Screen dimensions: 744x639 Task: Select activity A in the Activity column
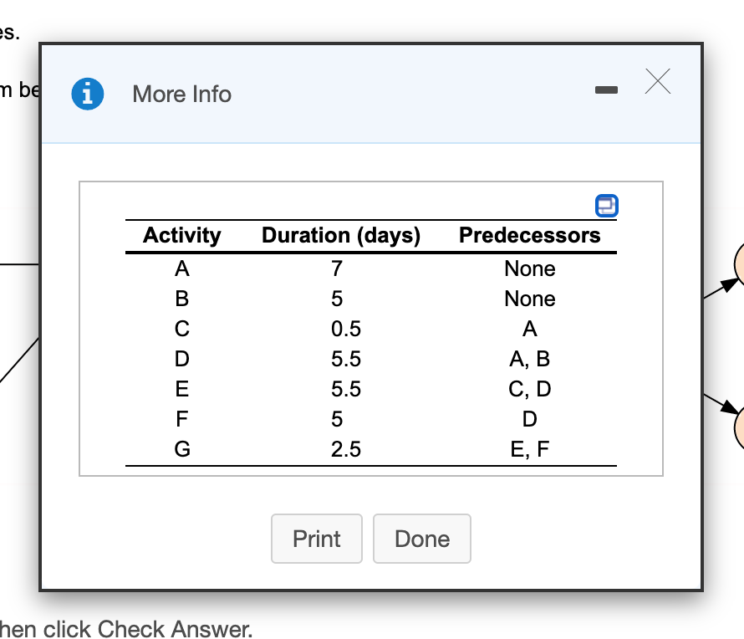(181, 269)
